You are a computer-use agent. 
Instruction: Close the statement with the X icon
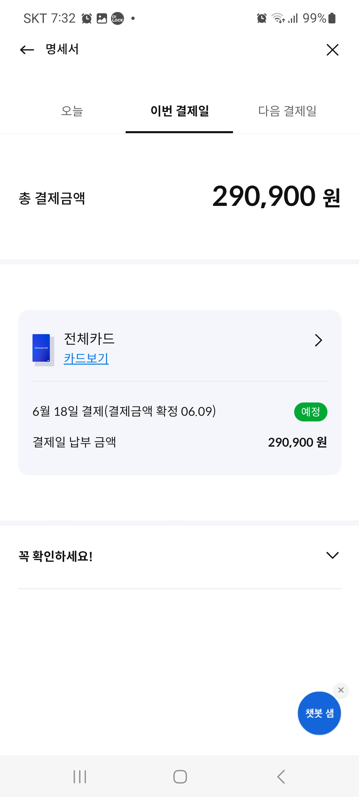[332, 50]
